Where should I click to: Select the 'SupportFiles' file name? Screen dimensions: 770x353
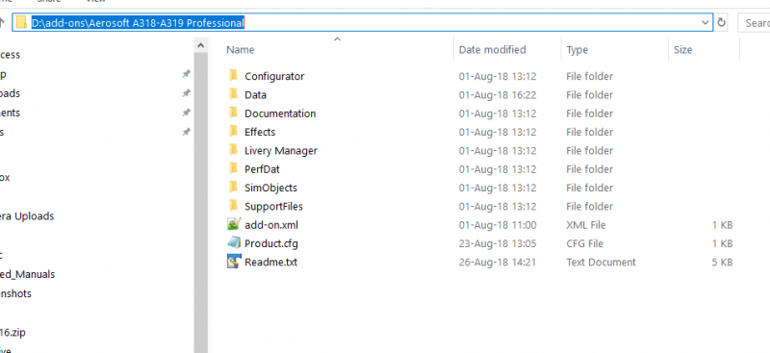273,206
